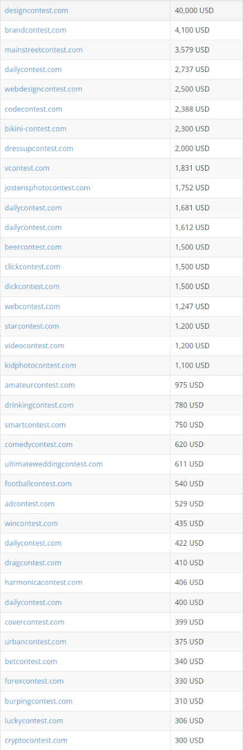Screen dimensions: 243x750
Task: Open forexcontest.com link
Action: tap(34, 681)
